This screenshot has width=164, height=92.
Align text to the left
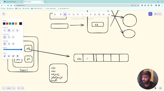coord(5,44)
